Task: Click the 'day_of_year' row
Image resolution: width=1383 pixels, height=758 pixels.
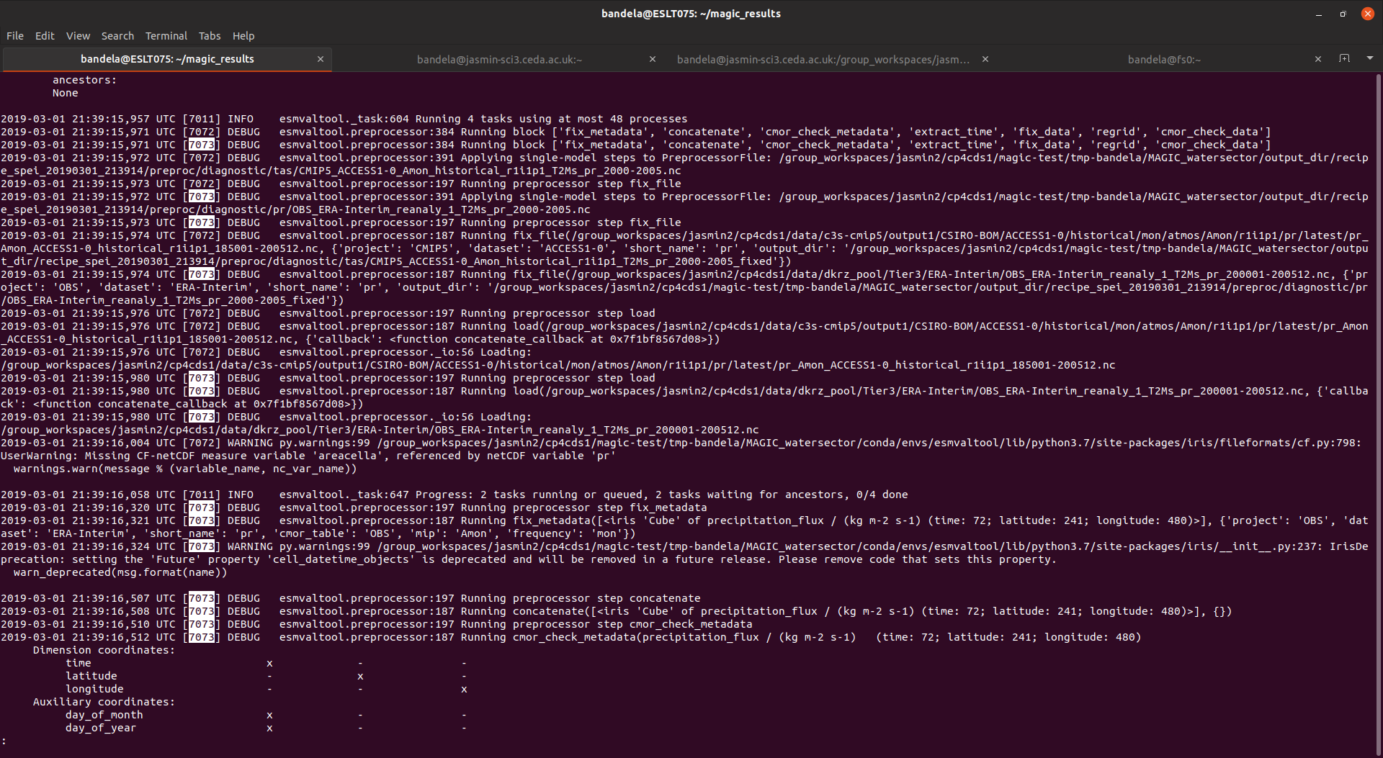Action: pos(267,728)
